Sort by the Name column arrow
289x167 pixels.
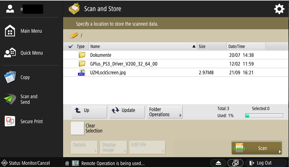click(194, 46)
